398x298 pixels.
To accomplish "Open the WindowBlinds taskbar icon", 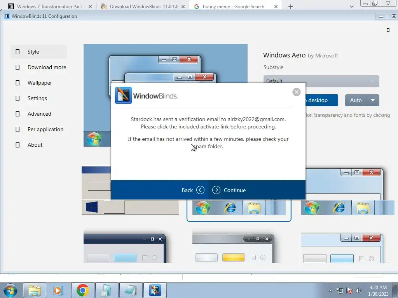I will coord(155,290).
